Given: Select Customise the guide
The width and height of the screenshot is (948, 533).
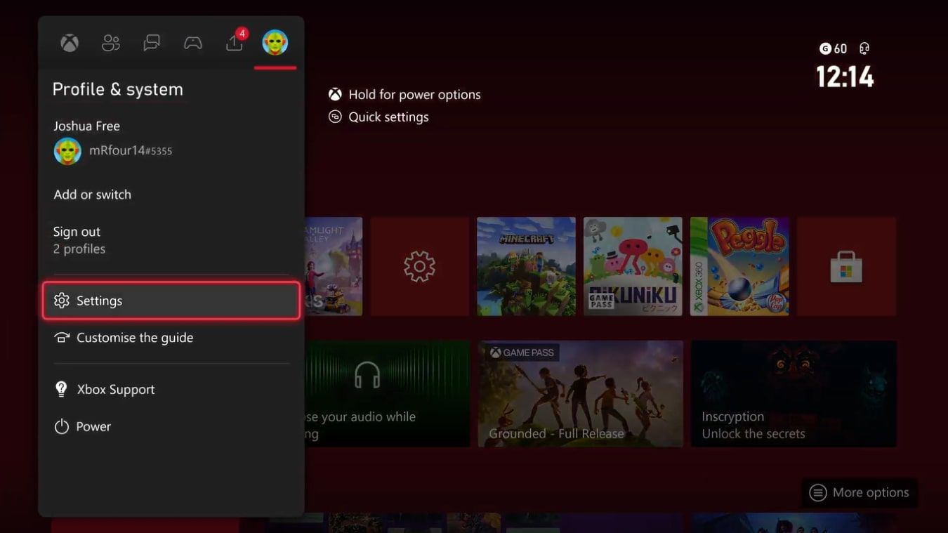Looking at the screenshot, I should click(171, 338).
